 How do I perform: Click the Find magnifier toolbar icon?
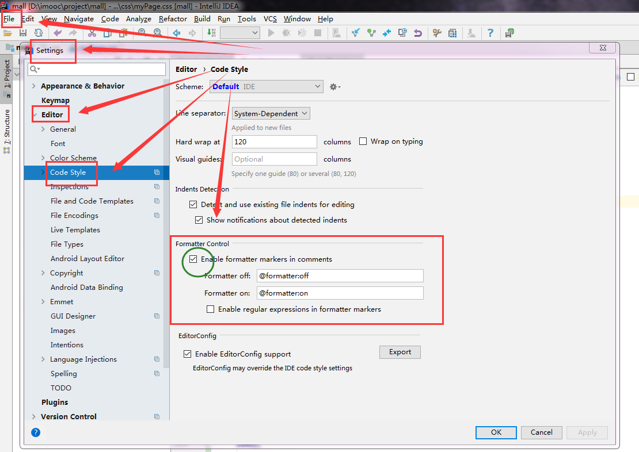pyautogui.click(x=142, y=33)
